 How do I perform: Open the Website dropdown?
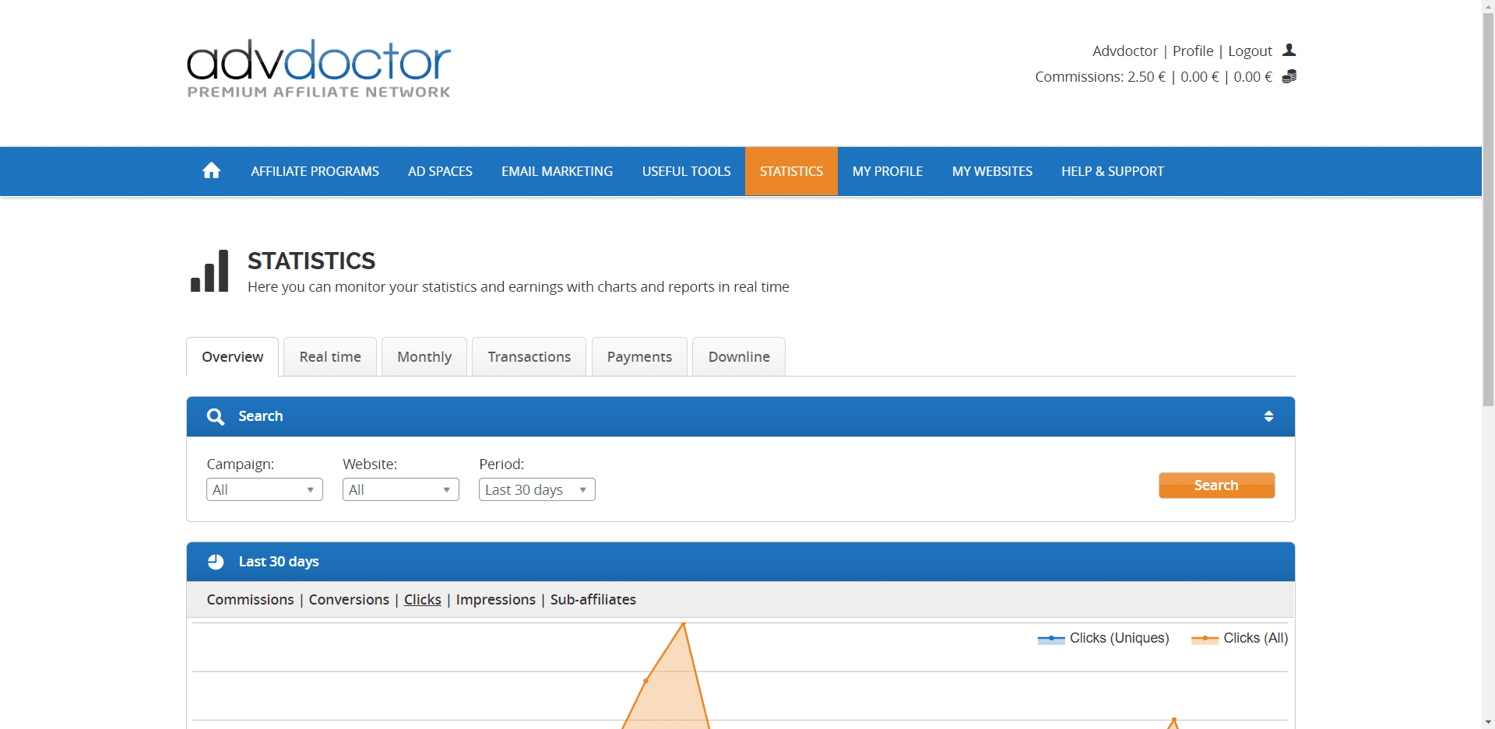pos(400,489)
